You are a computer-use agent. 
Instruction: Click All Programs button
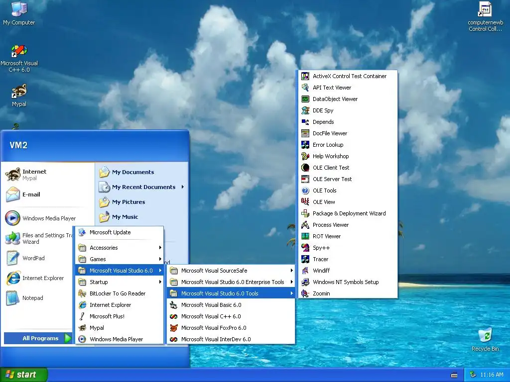pos(38,338)
